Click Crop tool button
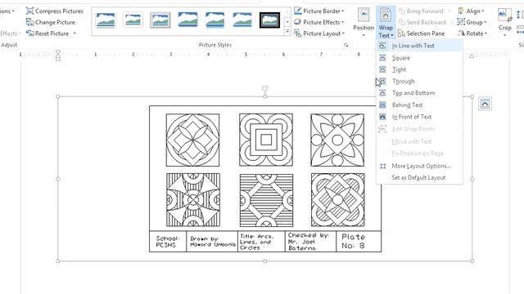 point(504,22)
